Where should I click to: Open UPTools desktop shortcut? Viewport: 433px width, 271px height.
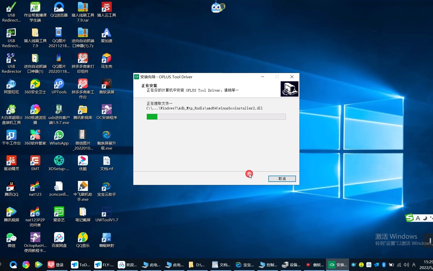pyautogui.click(x=59, y=86)
